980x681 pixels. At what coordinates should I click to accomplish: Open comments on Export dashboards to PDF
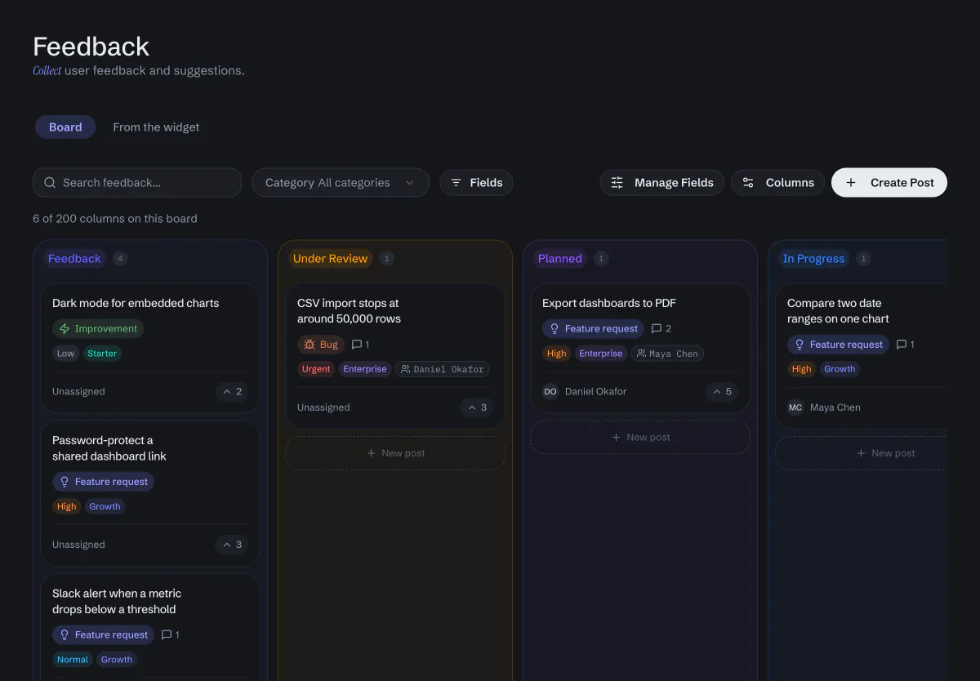[x=661, y=329]
